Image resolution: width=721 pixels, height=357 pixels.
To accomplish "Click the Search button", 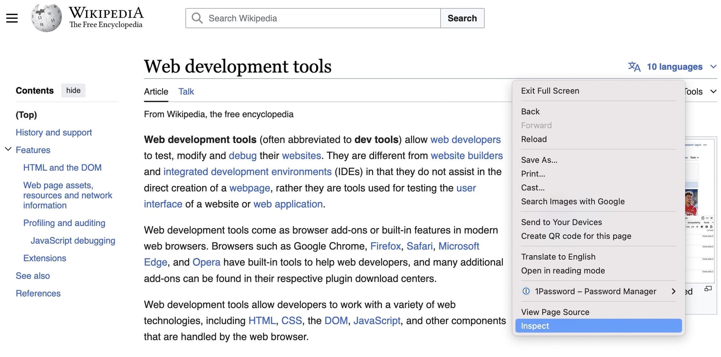I will point(463,18).
